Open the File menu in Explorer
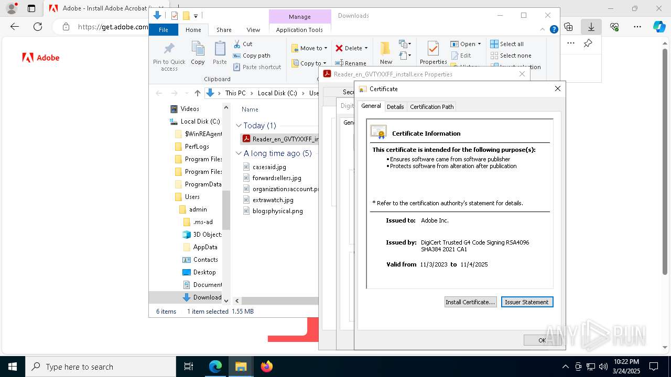671x377 pixels. pos(164,30)
